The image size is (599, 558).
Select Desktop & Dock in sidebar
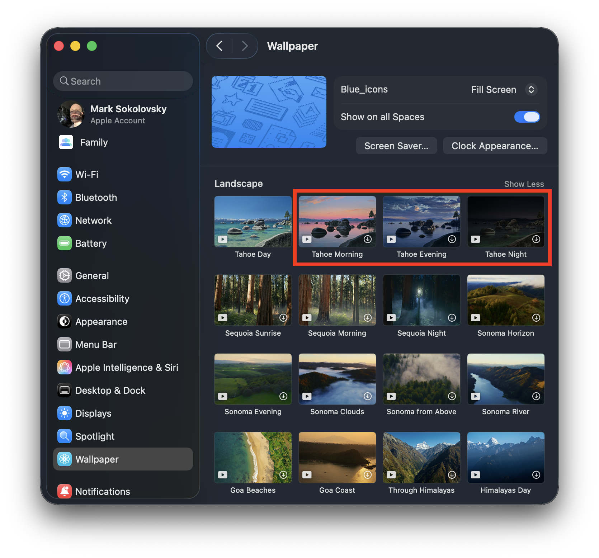[x=110, y=391]
